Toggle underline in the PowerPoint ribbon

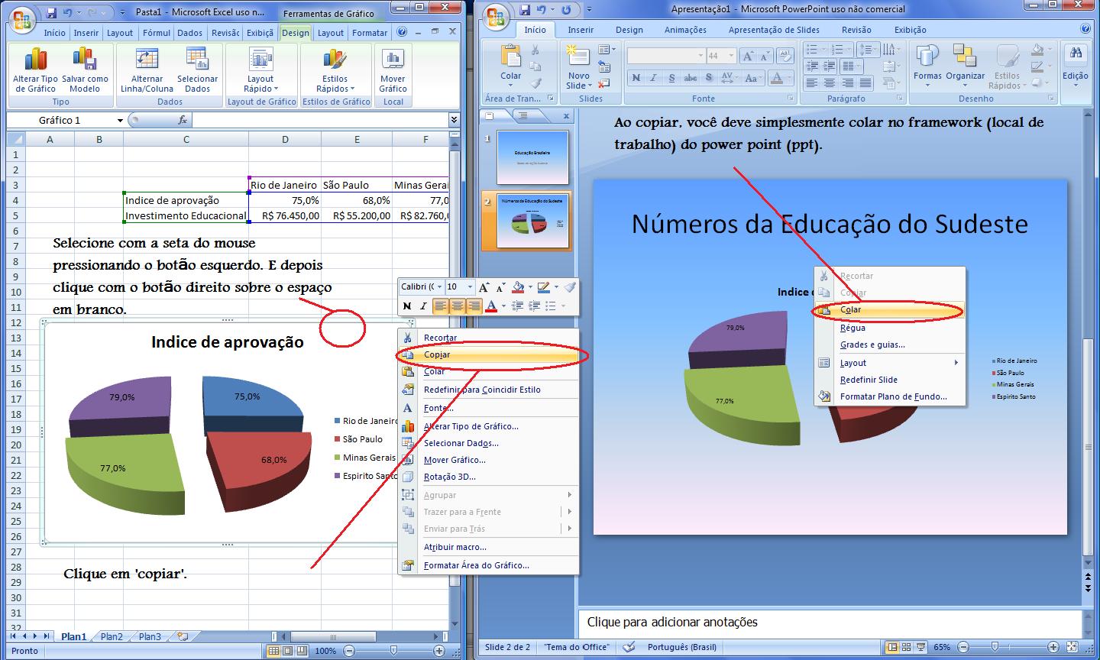pyautogui.click(x=671, y=78)
